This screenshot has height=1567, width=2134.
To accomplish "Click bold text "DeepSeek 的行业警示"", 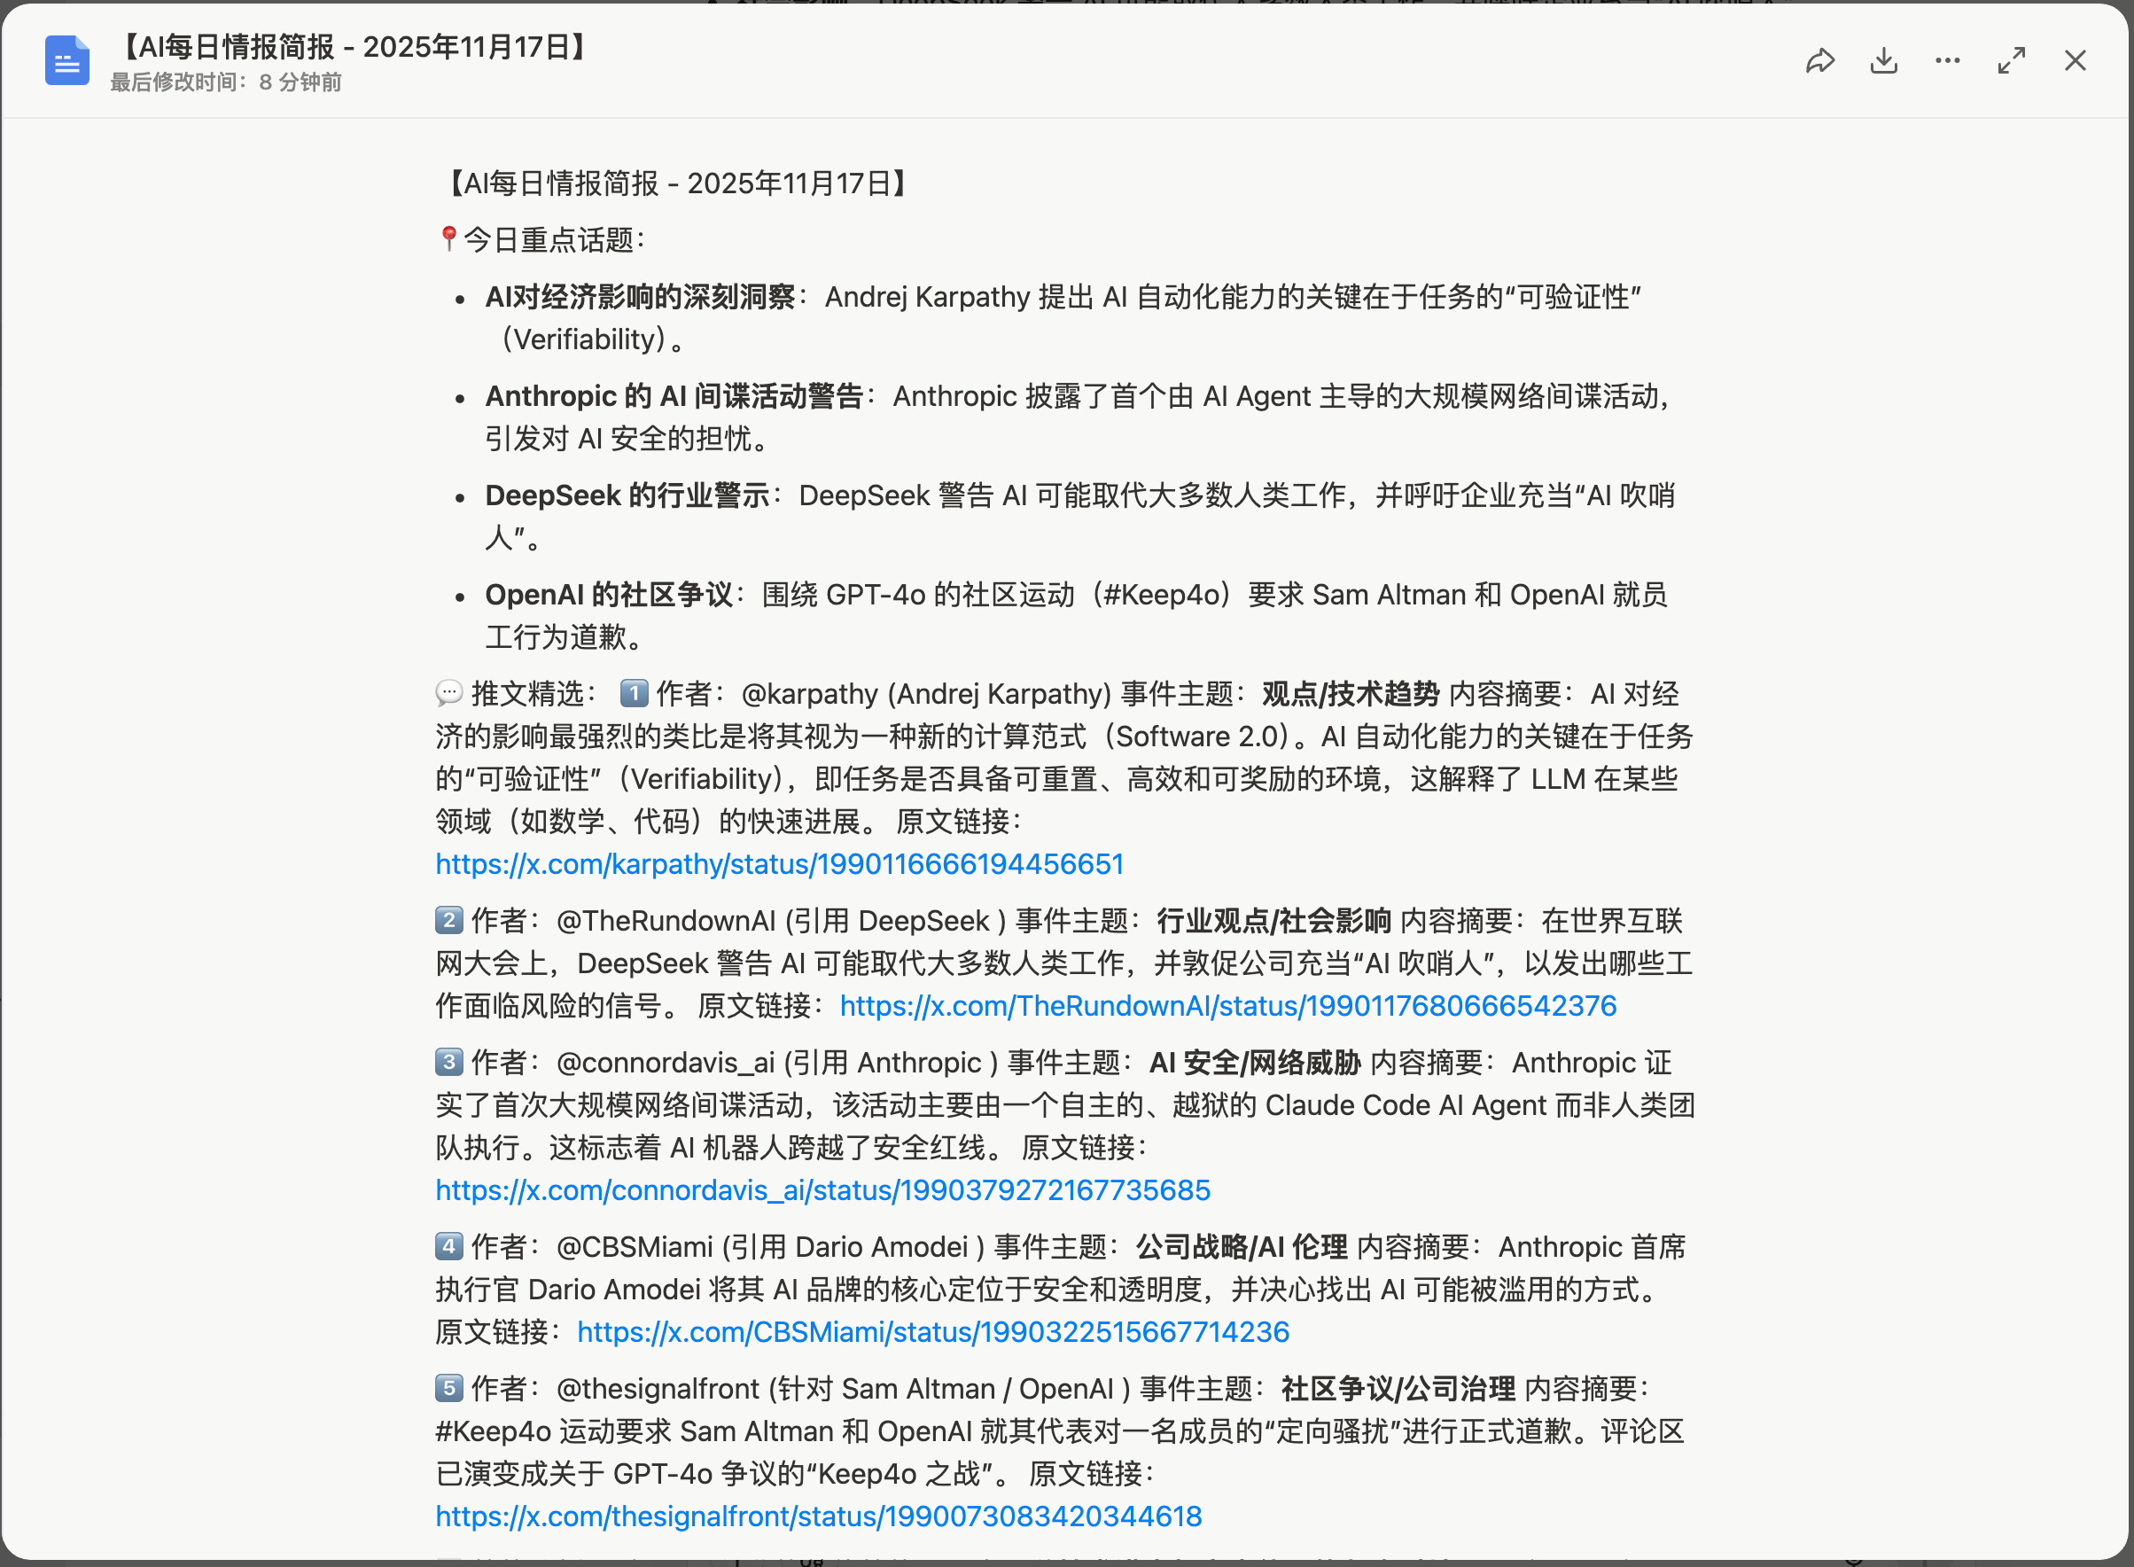I will tap(627, 495).
